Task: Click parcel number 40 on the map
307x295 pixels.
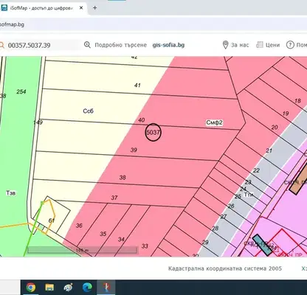Action: (x=141, y=120)
